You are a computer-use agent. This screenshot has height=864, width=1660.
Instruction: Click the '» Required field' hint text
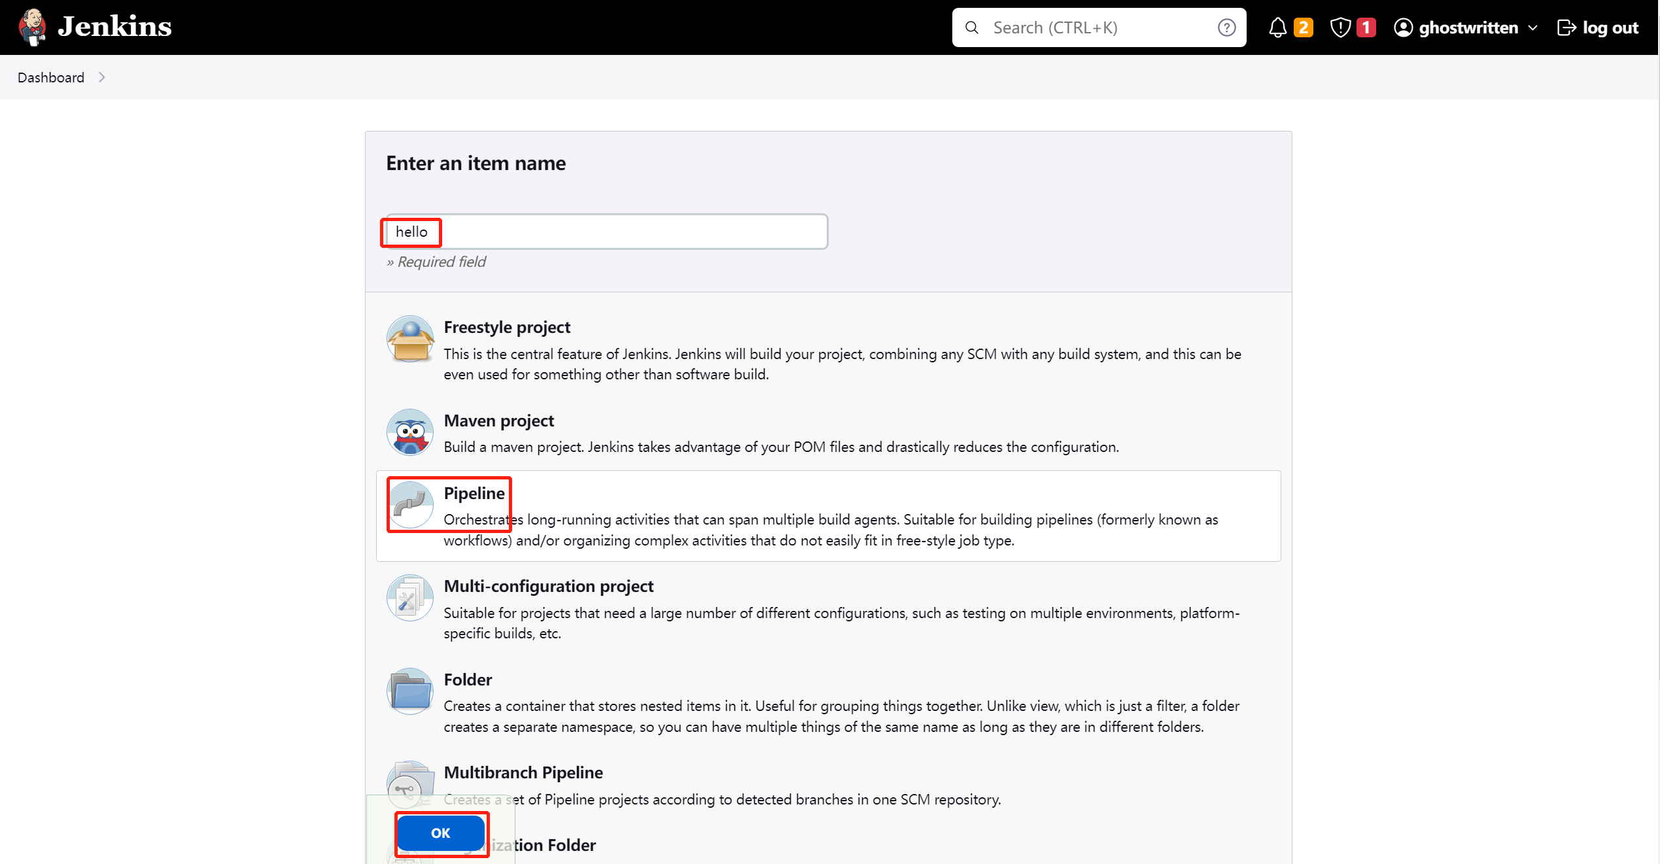pyautogui.click(x=436, y=262)
